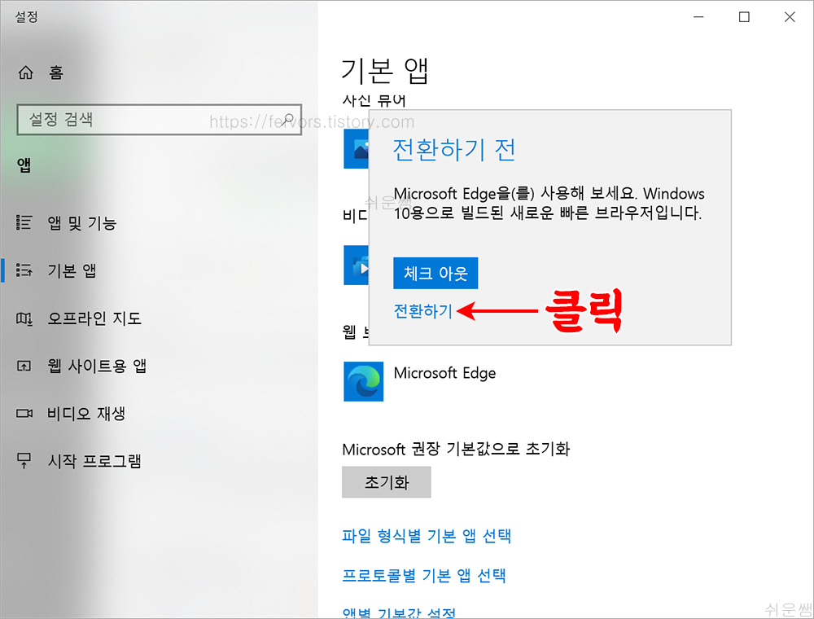814x619 pixels.
Task: Maximize the 설정 window
Action: pos(744,17)
